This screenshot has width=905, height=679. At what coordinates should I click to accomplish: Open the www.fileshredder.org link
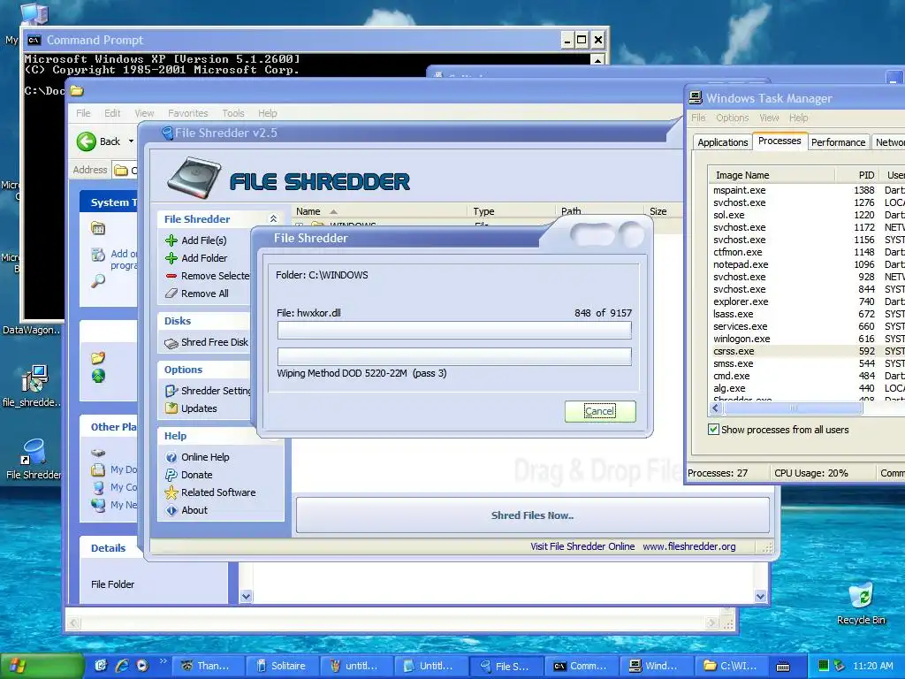pyautogui.click(x=689, y=546)
